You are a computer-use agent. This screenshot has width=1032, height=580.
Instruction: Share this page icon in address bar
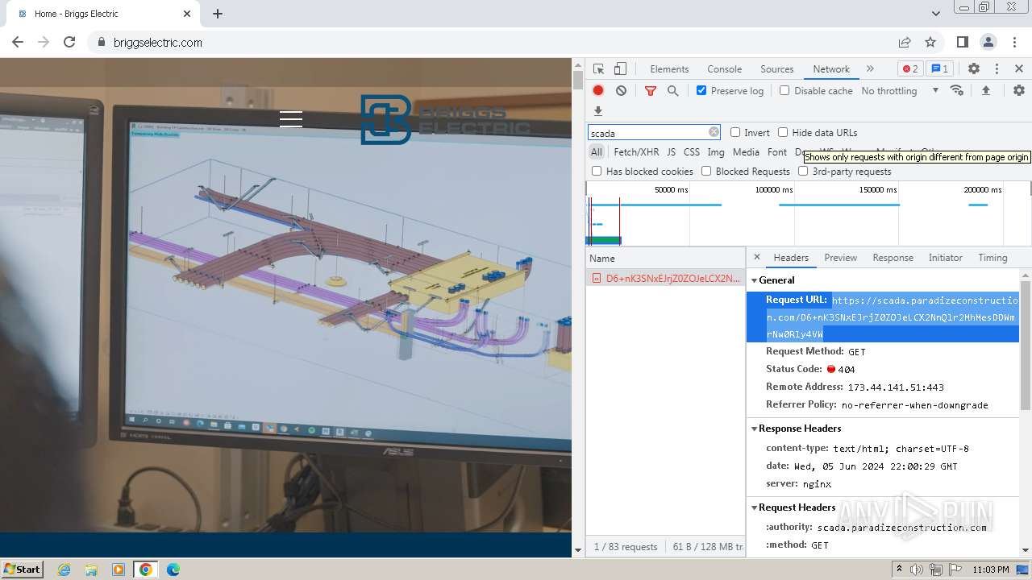tap(905, 42)
